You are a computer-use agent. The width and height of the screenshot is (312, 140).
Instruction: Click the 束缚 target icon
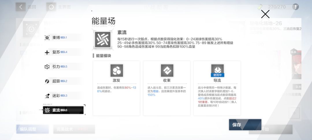(x=47, y=38)
